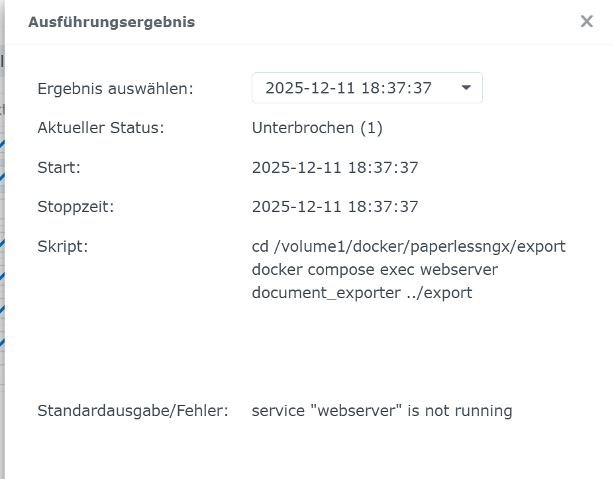Click the Skript label
This screenshot has width=614, height=479.
pyautogui.click(x=63, y=246)
